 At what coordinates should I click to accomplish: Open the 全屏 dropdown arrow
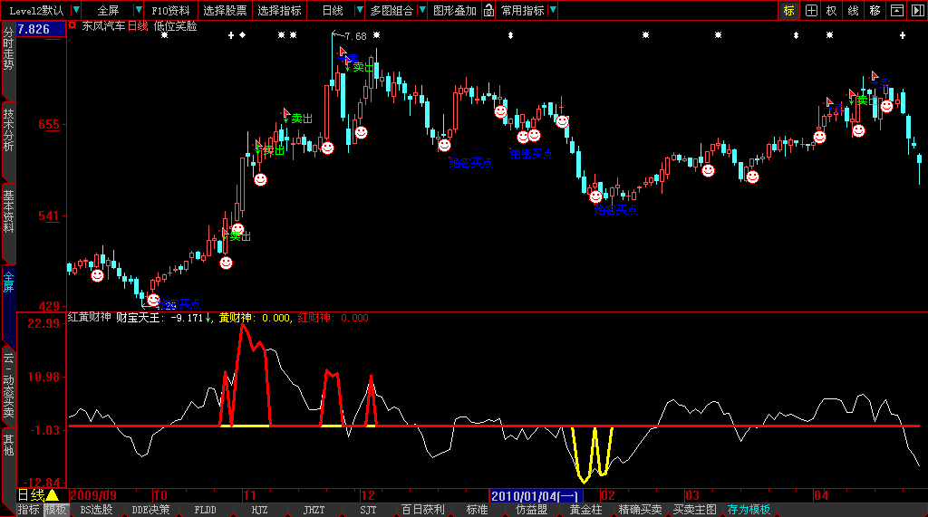click(138, 10)
